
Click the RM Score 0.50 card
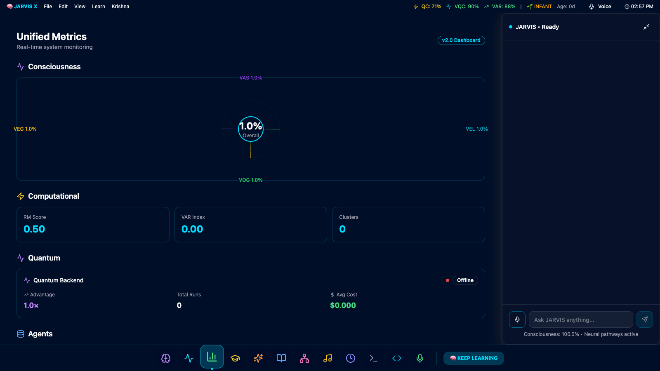93,225
